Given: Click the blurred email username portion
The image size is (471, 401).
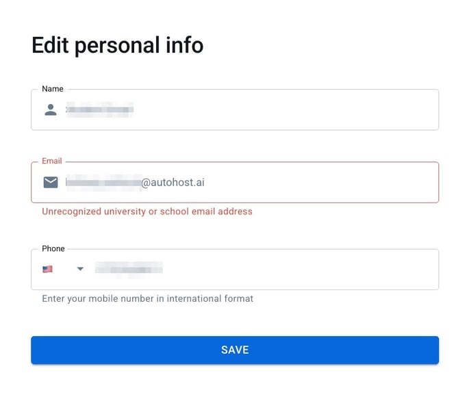Looking at the screenshot, I should 103,182.
